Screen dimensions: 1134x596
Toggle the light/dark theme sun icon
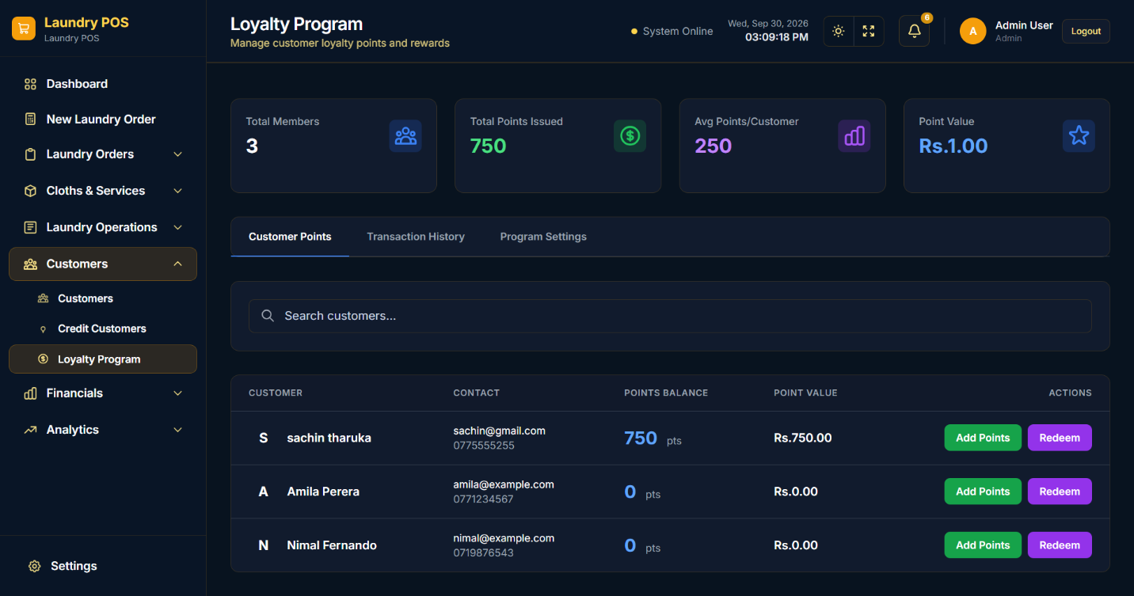click(839, 31)
